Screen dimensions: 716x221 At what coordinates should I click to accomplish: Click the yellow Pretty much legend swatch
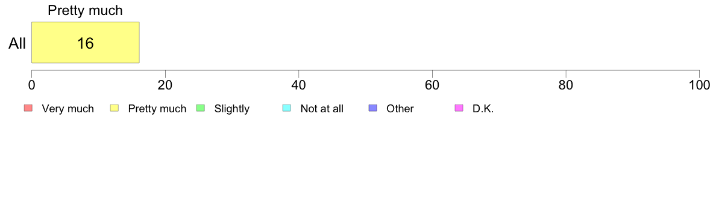pyautogui.click(x=114, y=108)
